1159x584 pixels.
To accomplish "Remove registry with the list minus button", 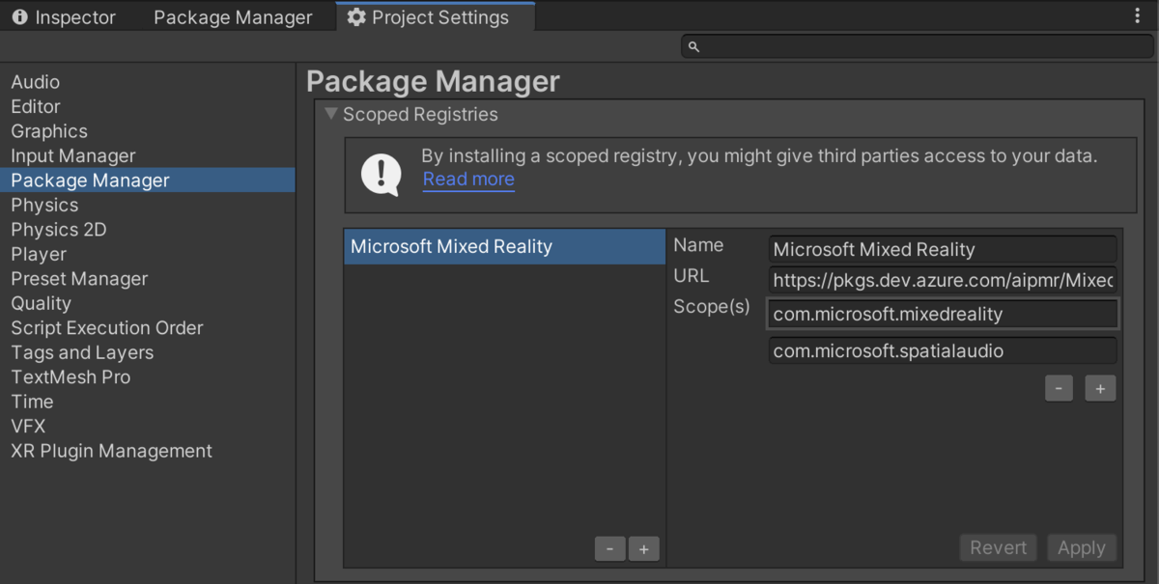I will tap(609, 549).
